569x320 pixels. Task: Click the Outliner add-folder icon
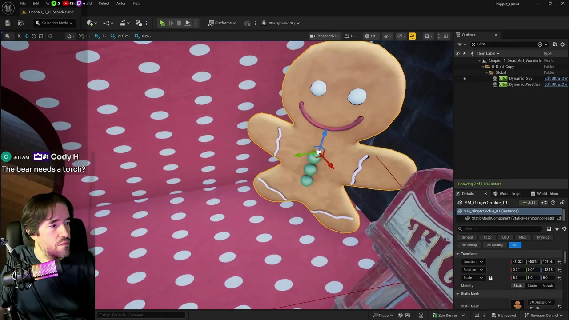point(555,44)
